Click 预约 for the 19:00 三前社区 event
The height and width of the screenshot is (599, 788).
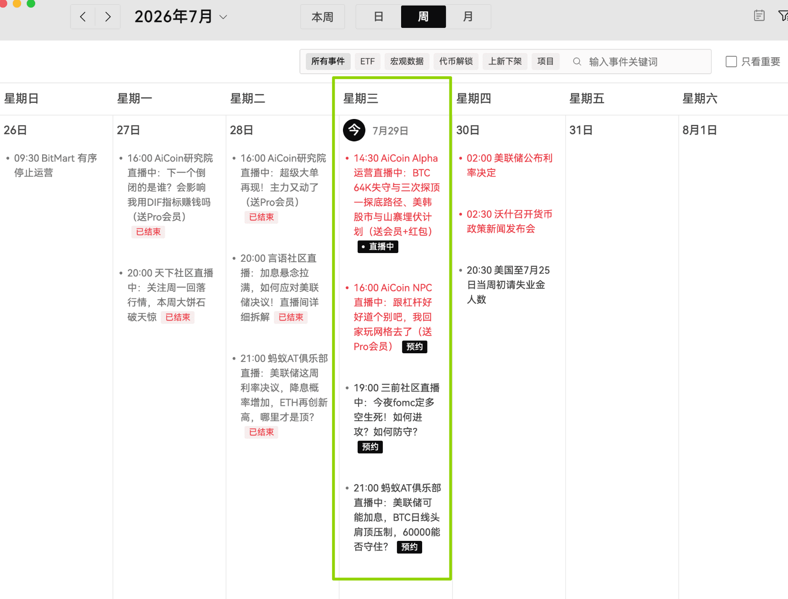coord(370,447)
